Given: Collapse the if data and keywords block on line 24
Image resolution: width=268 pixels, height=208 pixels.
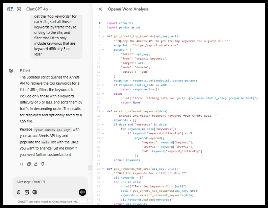Looking at the screenshot, I should tap(103, 124).
